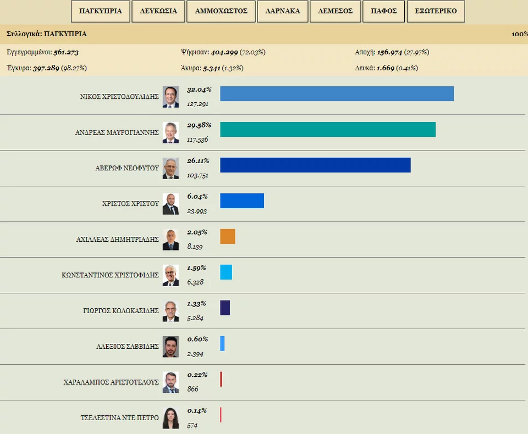The width and height of the screenshot is (528, 434).
Task: Click Αχιλλέας Δημητριάδης candidate photo
Action: pos(170,240)
